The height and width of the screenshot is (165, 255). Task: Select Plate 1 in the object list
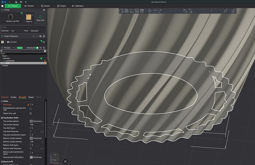tap(5, 56)
